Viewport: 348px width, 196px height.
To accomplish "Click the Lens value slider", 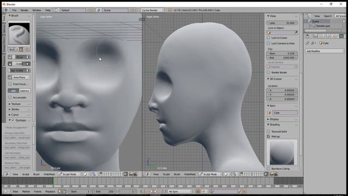I will pyautogui.click(x=282, y=23).
